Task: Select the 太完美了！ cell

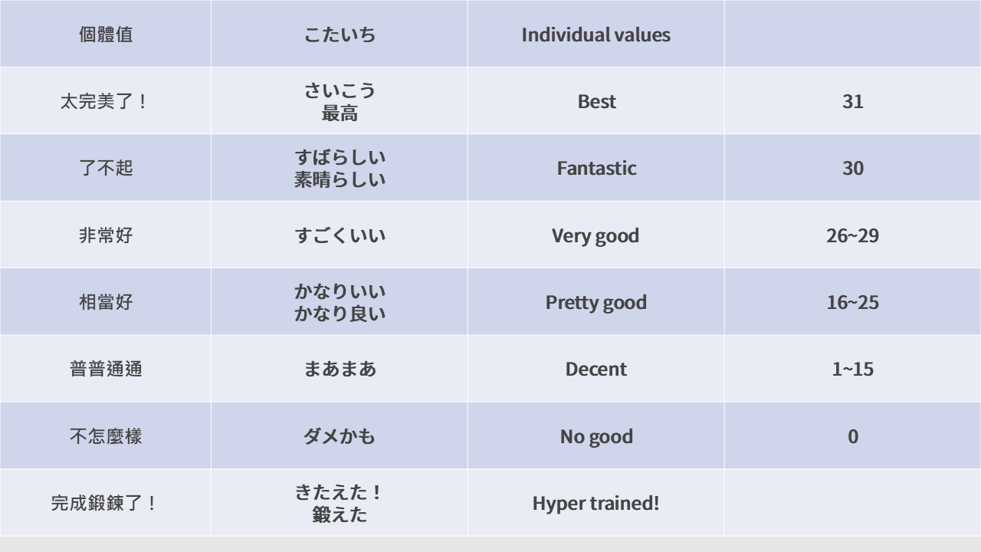Action: [x=106, y=101]
